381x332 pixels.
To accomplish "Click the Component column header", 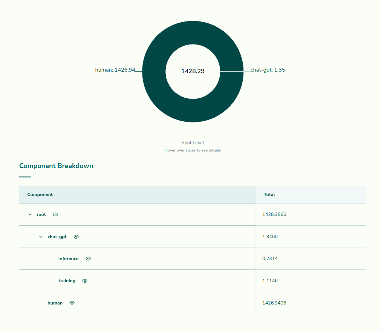I will (x=138, y=194).
